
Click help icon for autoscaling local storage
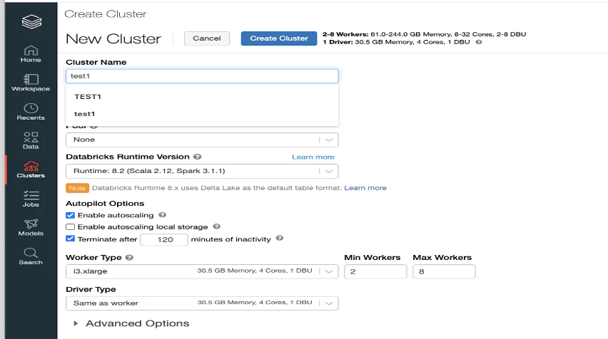point(217,226)
